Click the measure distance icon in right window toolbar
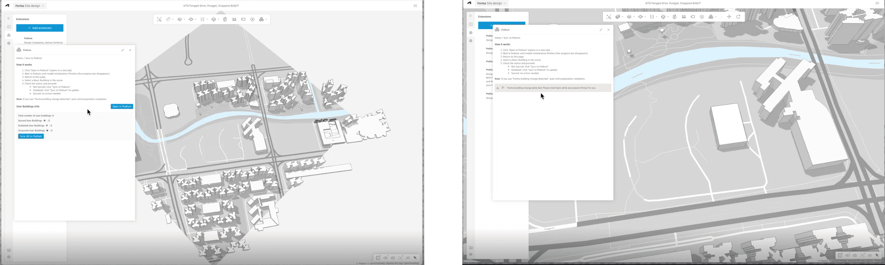885x265 pixels. point(684,17)
